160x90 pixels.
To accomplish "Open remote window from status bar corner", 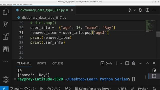I will 4,88.
